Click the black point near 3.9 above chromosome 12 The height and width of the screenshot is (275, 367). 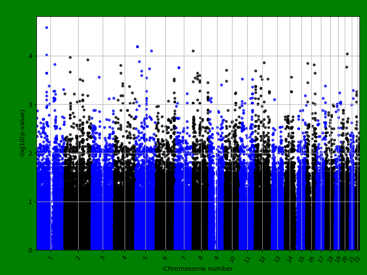coord(264,63)
